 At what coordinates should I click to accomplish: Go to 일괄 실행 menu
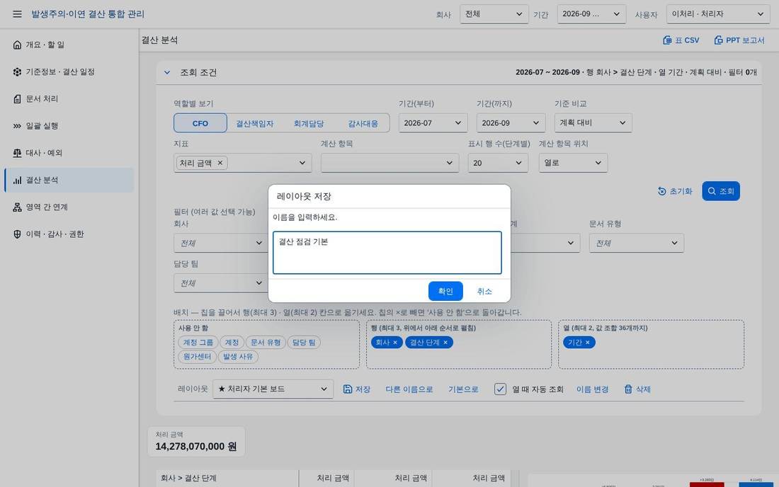(69, 126)
